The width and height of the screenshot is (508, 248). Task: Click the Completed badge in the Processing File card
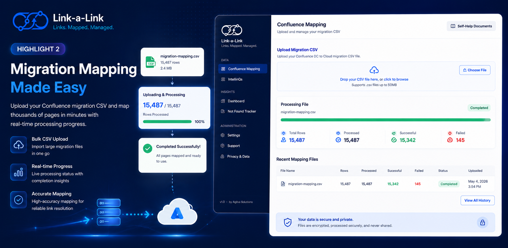(x=479, y=108)
